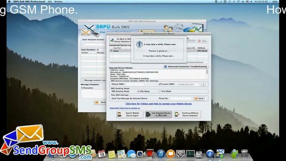
Task: Open Activity Monitor icon in dock
Action: click(190, 154)
